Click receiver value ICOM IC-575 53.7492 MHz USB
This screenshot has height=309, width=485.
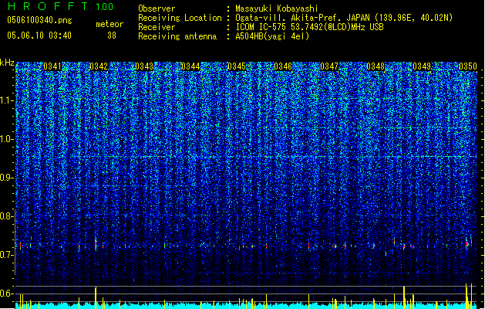click(309, 27)
